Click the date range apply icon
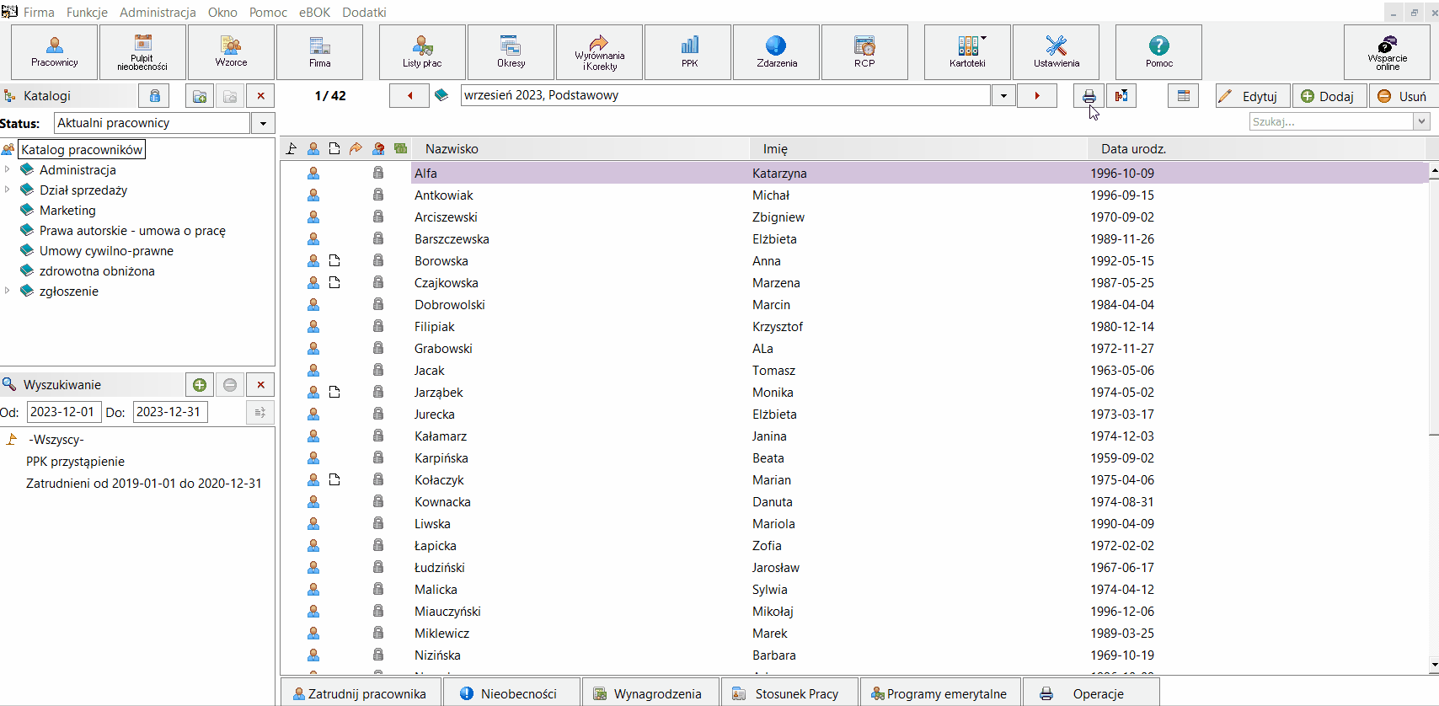1439x706 pixels. click(x=259, y=412)
